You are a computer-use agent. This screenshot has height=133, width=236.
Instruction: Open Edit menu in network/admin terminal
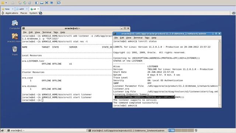coord(122,38)
